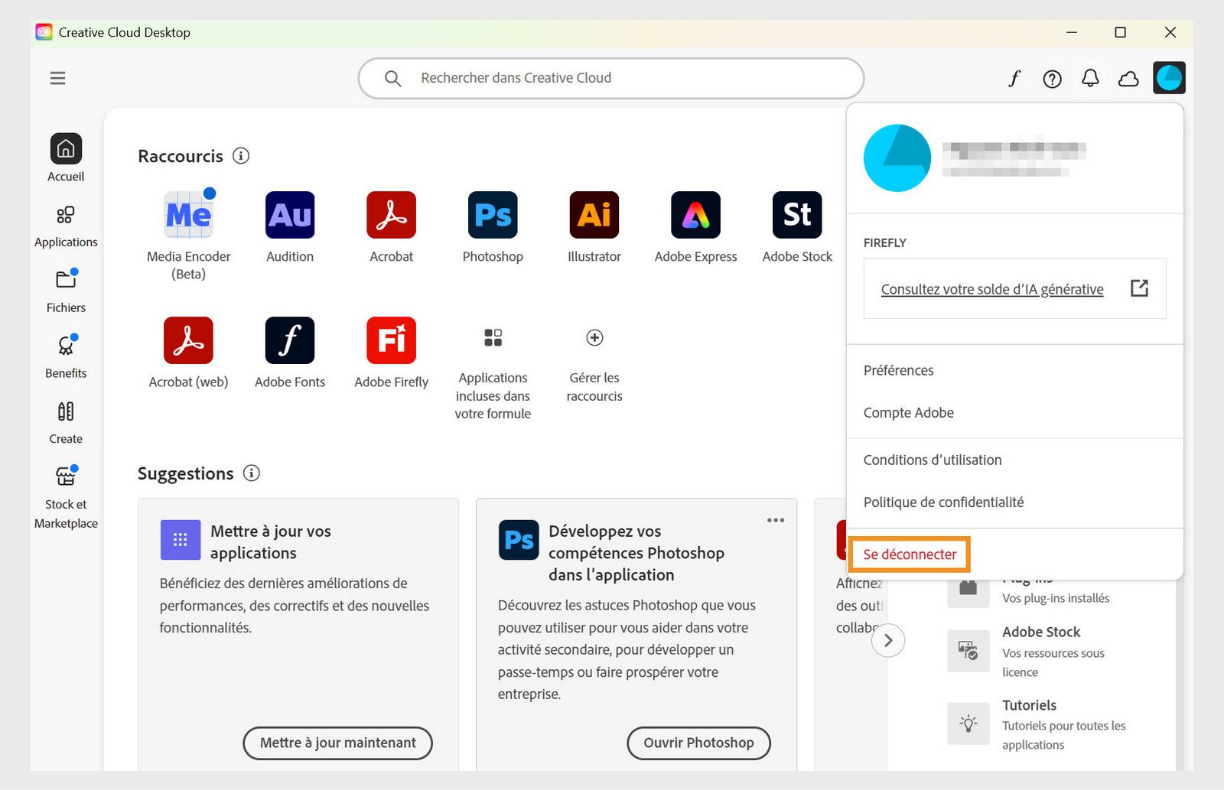
Task: Open the hamburger menu
Action: pyautogui.click(x=57, y=78)
